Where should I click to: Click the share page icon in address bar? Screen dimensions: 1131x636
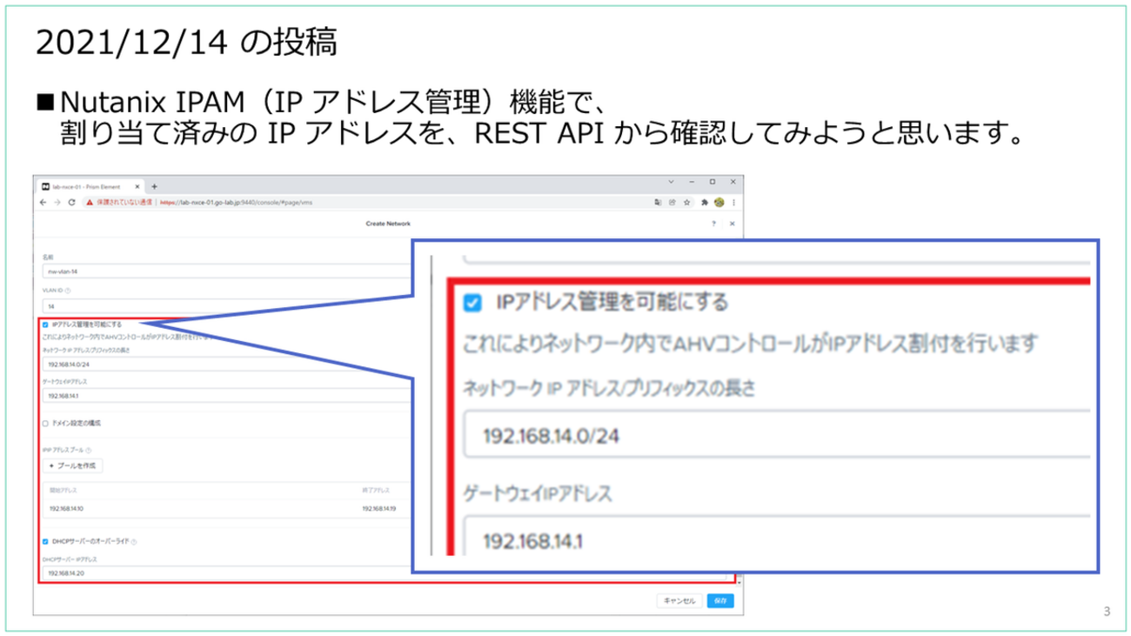point(673,203)
